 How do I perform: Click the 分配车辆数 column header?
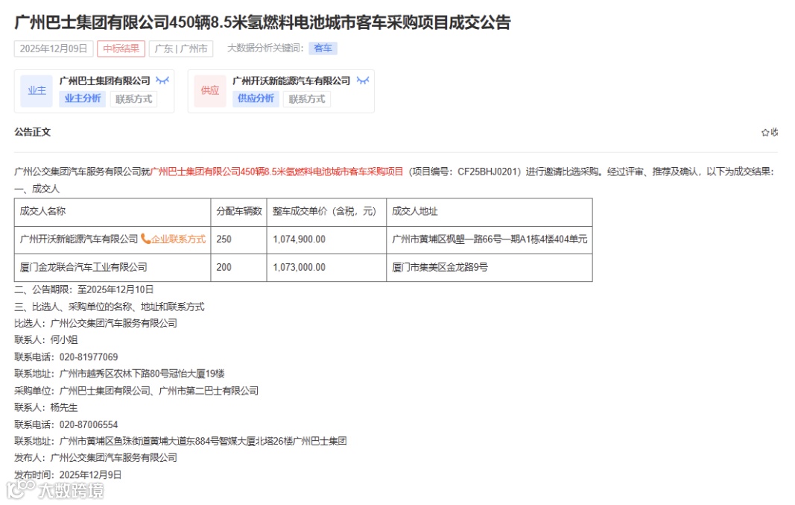[239, 211]
